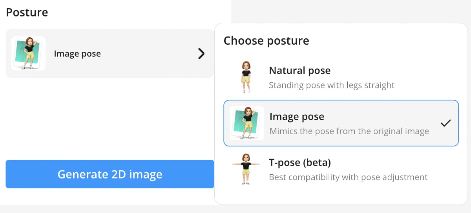The width and height of the screenshot is (471, 213).
Task: Click "Mimics the pose from the original image" text
Action: pyautogui.click(x=349, y=131)
